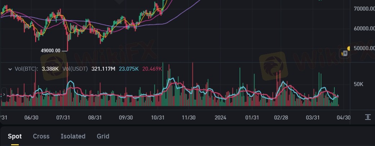375x146 pixels.
Task: Switch to the Spot tab
Action: coord(15,136)
